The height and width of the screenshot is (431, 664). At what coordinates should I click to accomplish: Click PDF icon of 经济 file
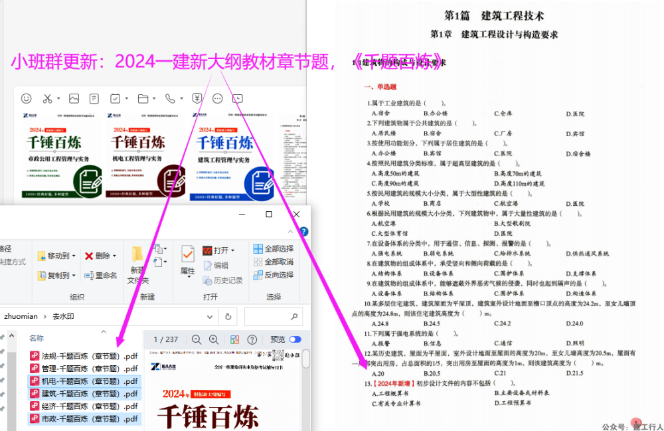coord(35,406)
